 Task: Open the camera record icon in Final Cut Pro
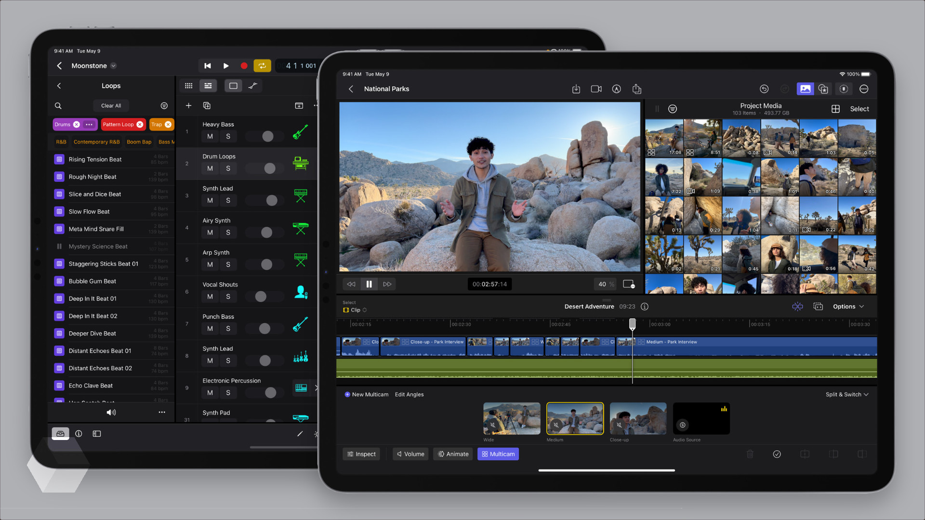point(596,89)
